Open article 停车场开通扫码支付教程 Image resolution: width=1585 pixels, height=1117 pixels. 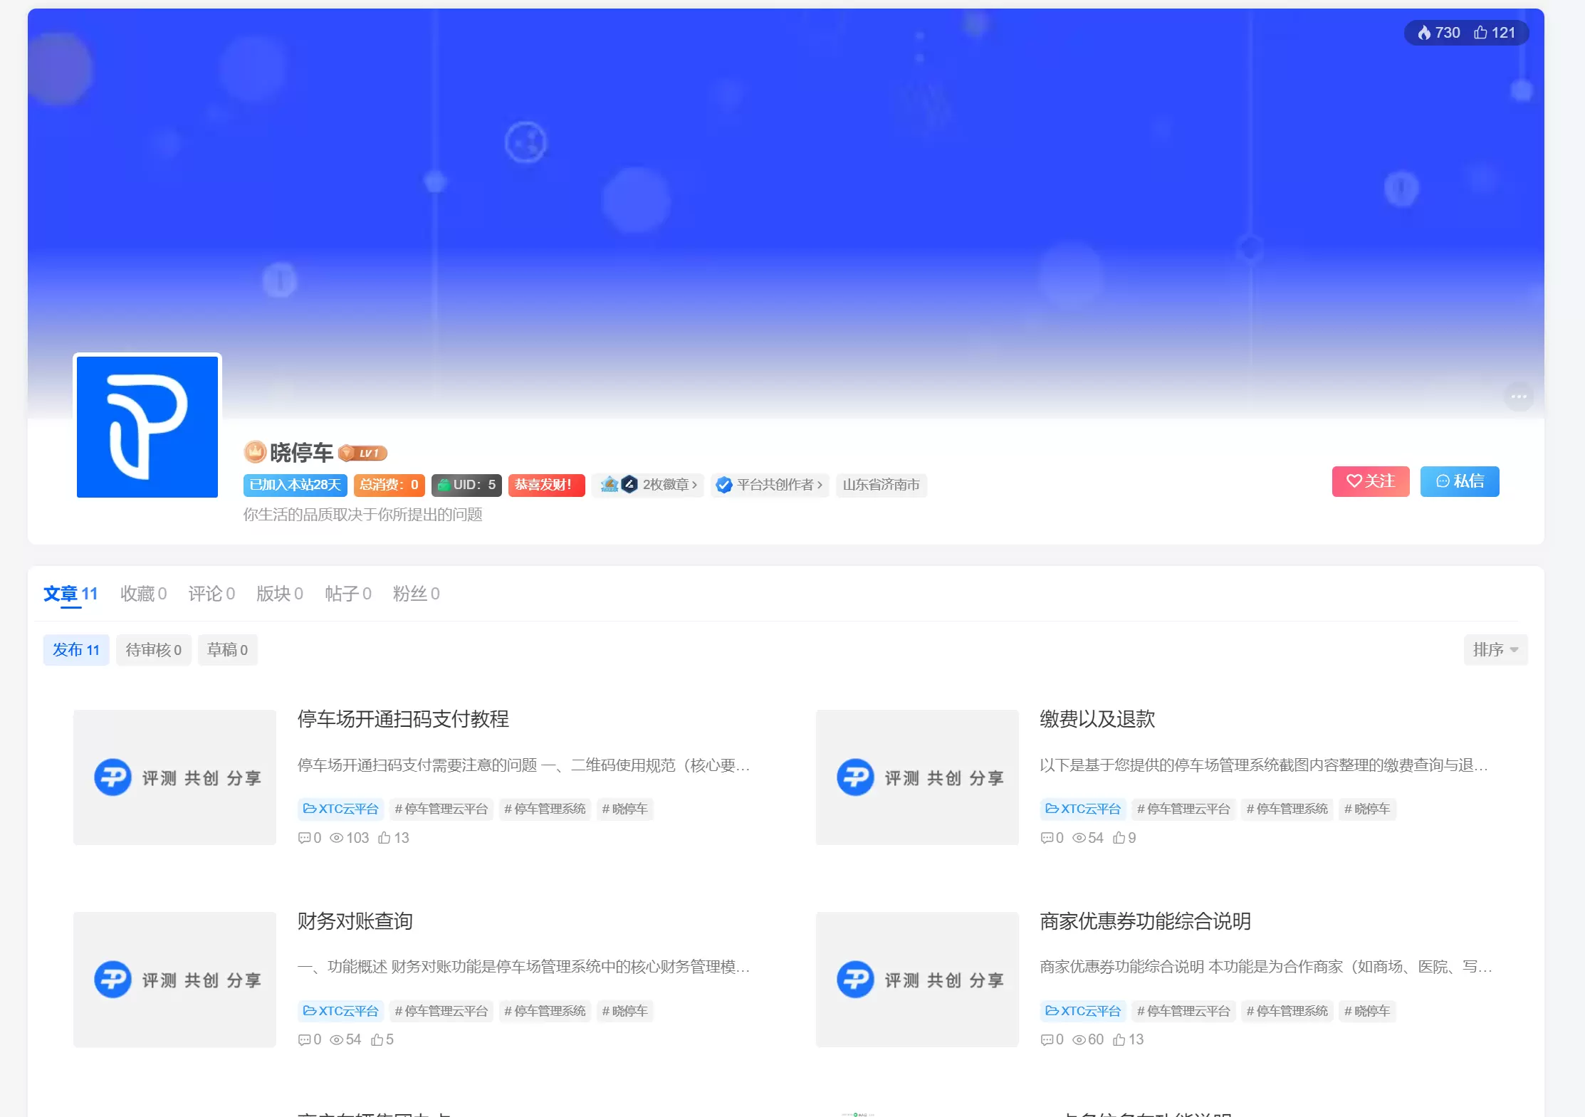403,719
